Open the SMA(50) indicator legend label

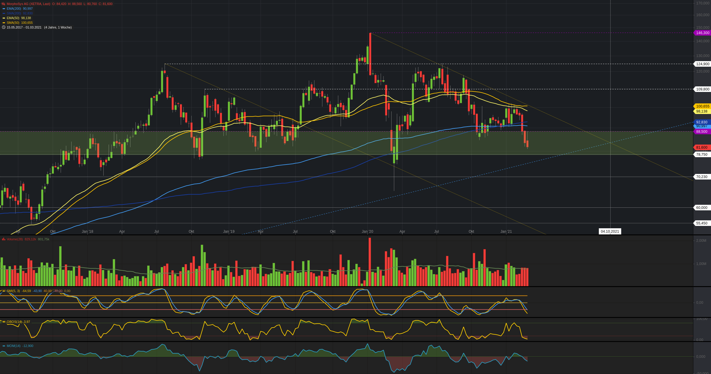(x=13, y=23)
